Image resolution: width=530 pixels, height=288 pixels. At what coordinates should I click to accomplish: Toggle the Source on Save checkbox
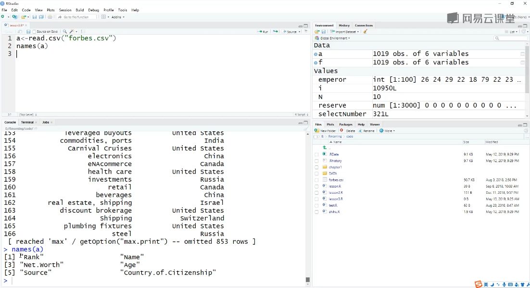coord(34,32)
